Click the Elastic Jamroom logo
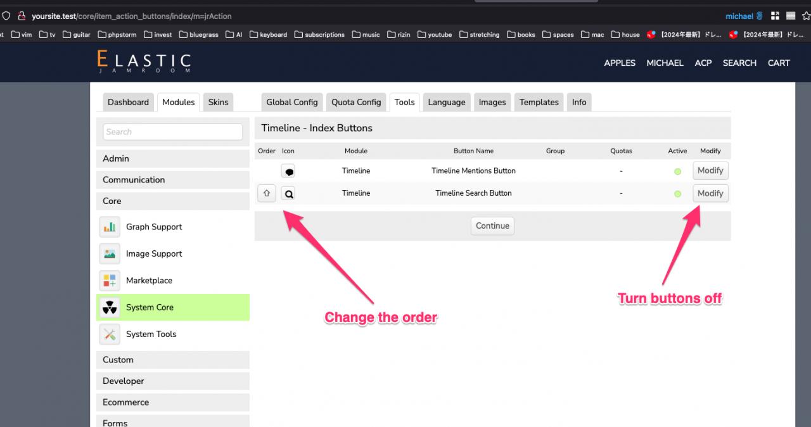Viewport: 811px width, 427px height. click(x=144, y=62)
